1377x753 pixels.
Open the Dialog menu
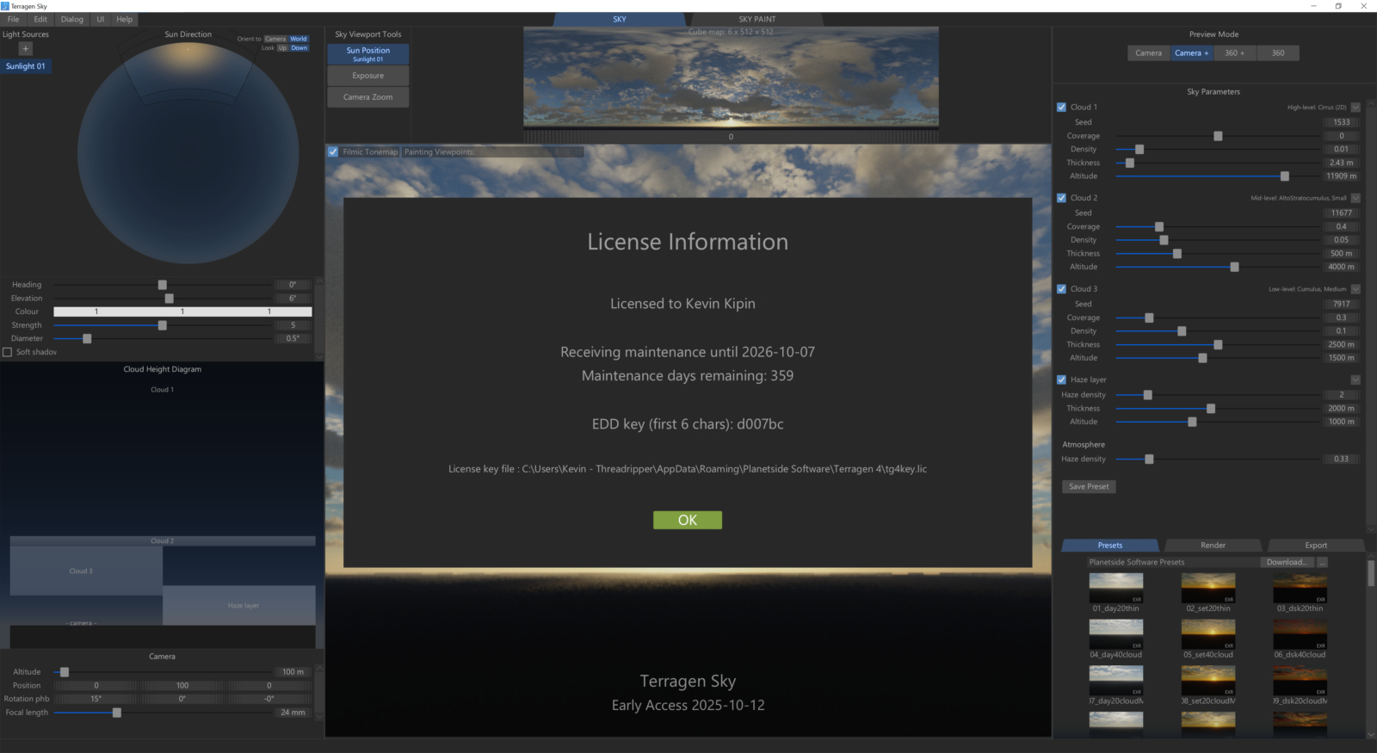72,19
